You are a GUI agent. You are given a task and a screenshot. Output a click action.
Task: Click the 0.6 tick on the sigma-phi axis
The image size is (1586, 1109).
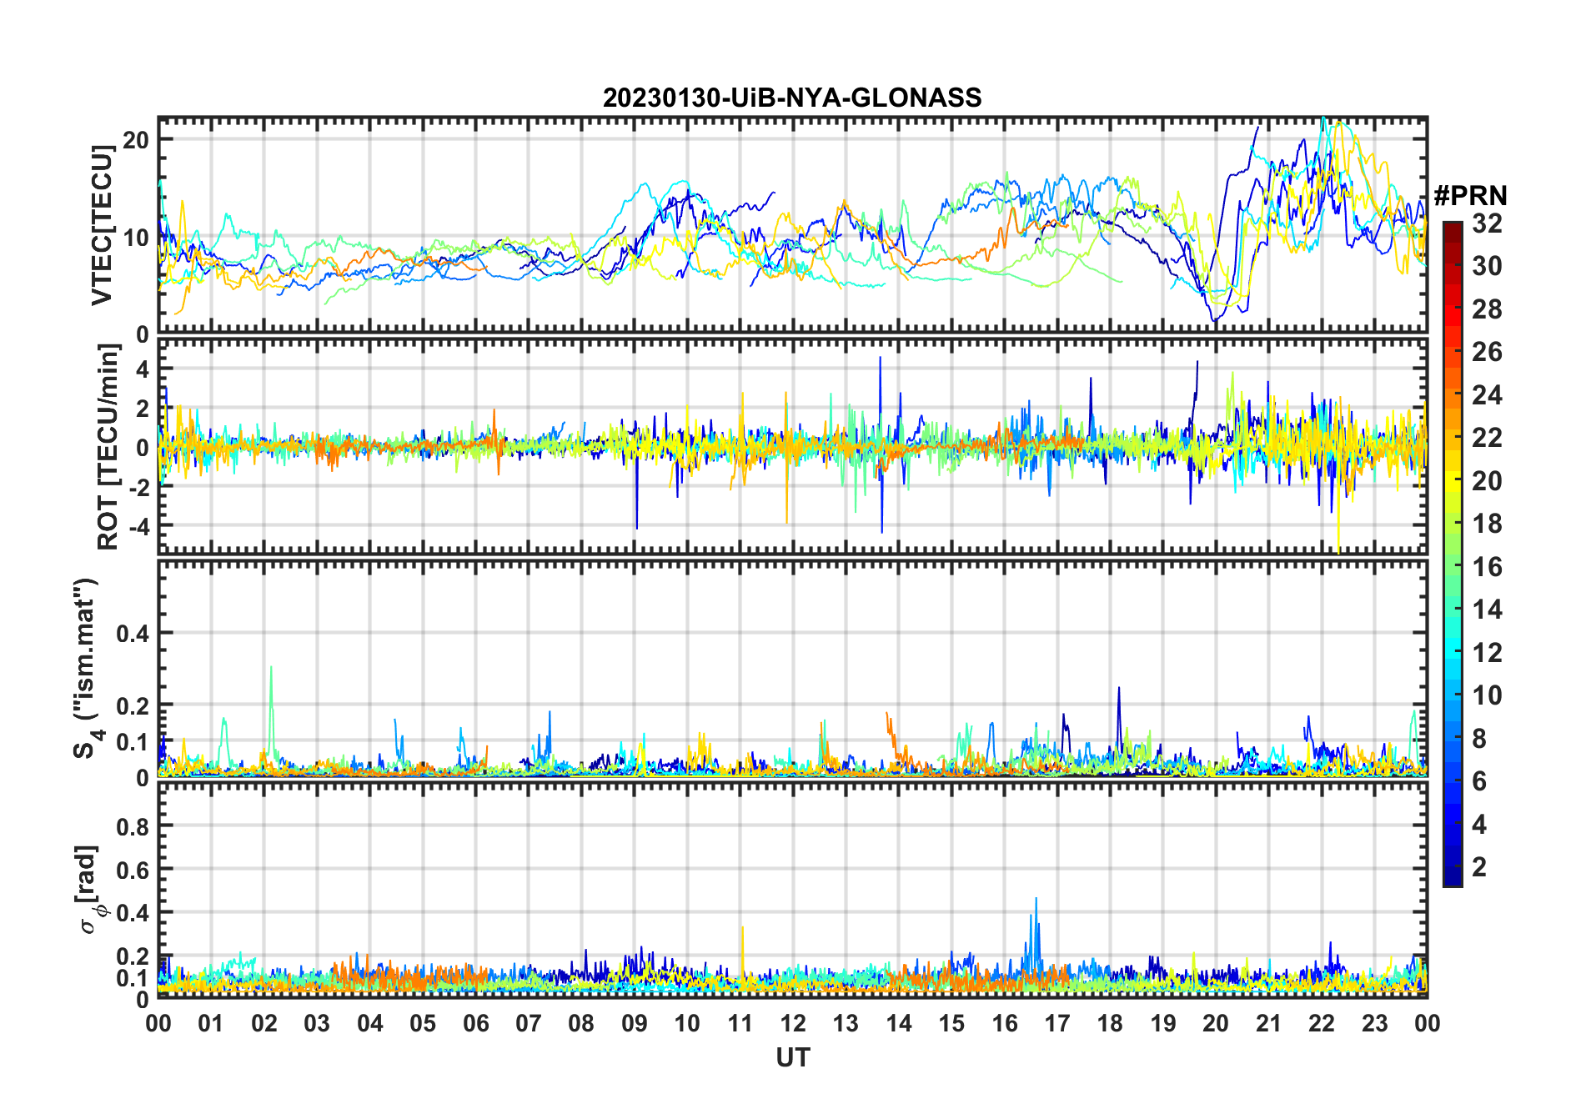tap(133, 870)
